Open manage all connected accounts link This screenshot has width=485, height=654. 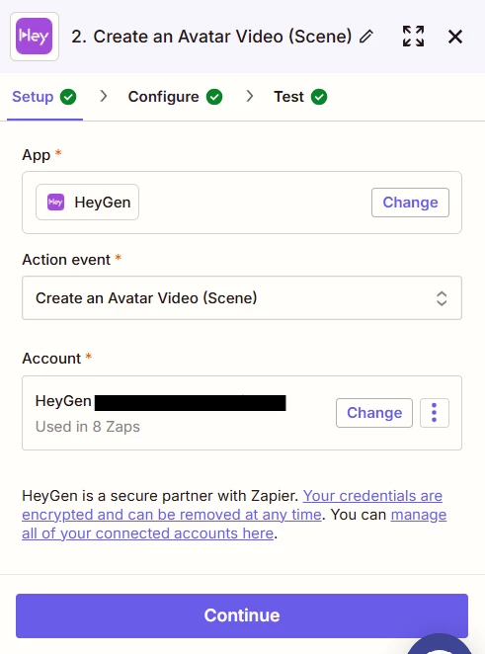pyautogui.click(x=234, y=524)
